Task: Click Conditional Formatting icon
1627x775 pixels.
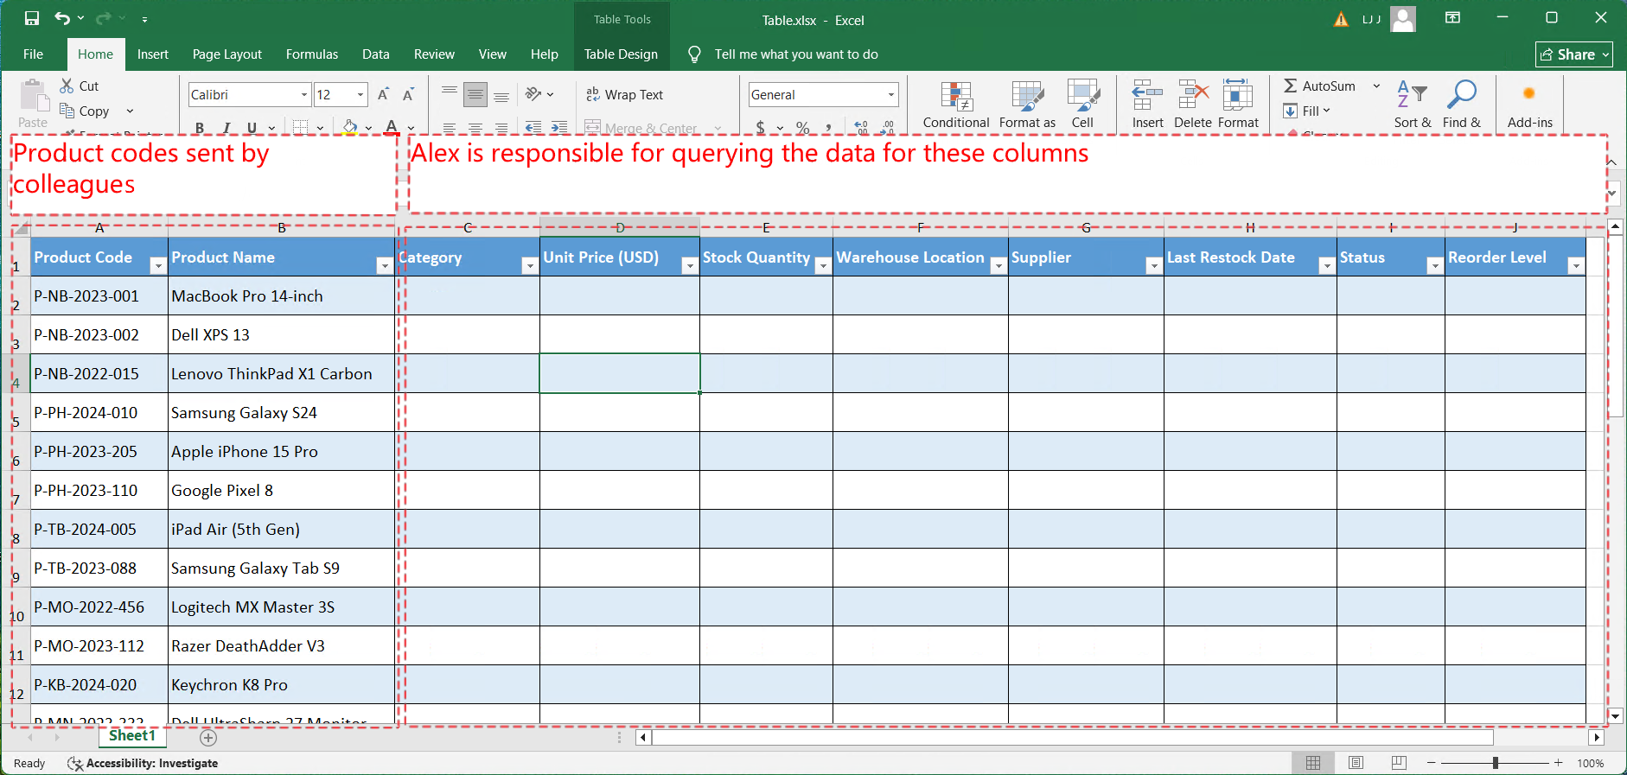Action: (x=956, y=96)
